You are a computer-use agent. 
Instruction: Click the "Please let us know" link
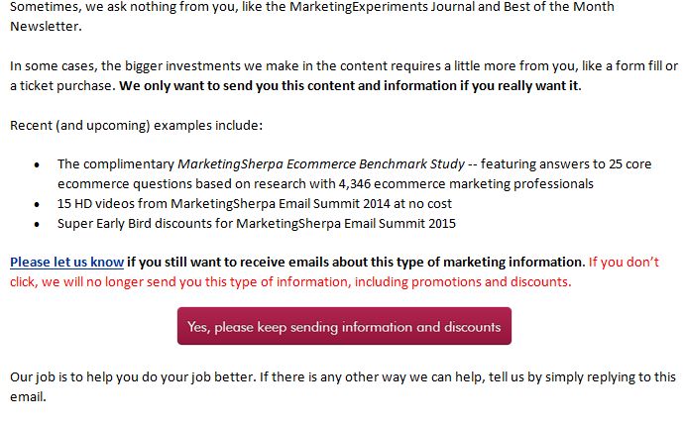pyautogui.click(x=66, y=263)
